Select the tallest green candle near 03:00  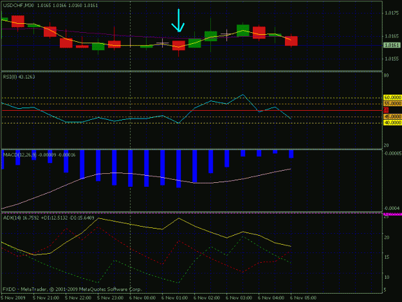click(x=242, y=30)
